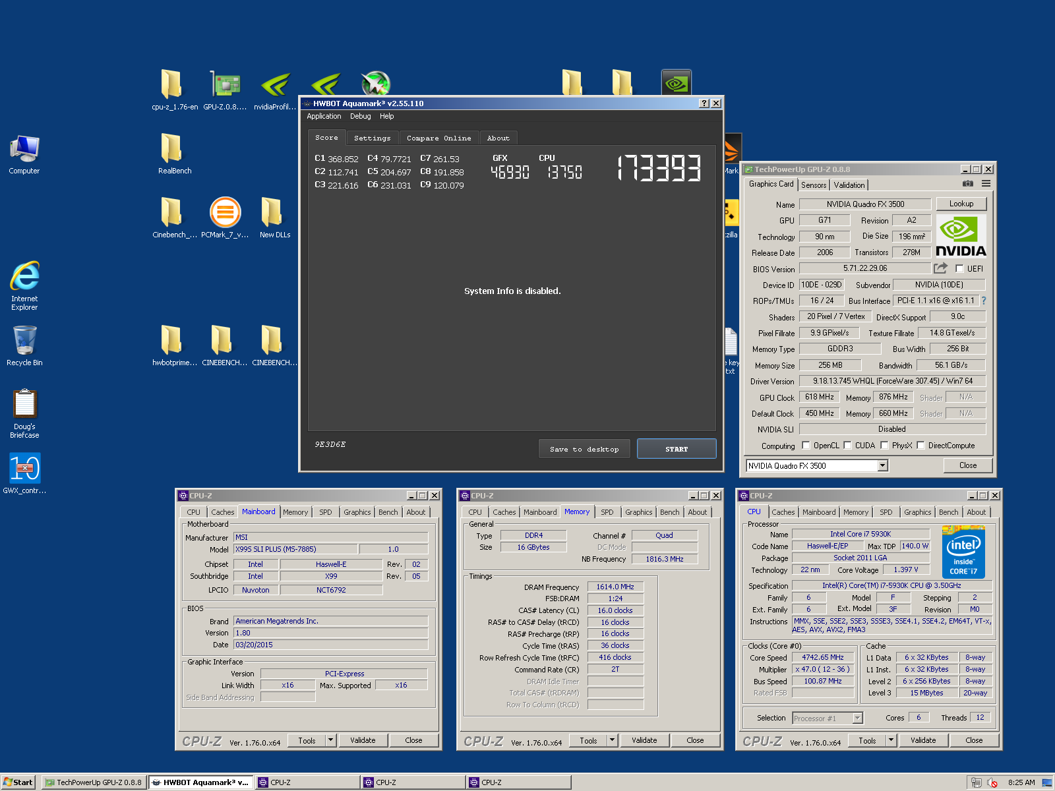
Task: Switch to Validation tab in GPU-Z
Action: [849, 185]
